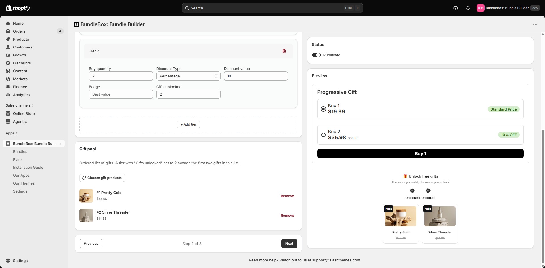The height and width of the screenshot is (268, 545).
Task: Open the Our Themes menu item
Action: tap(24, 183)
